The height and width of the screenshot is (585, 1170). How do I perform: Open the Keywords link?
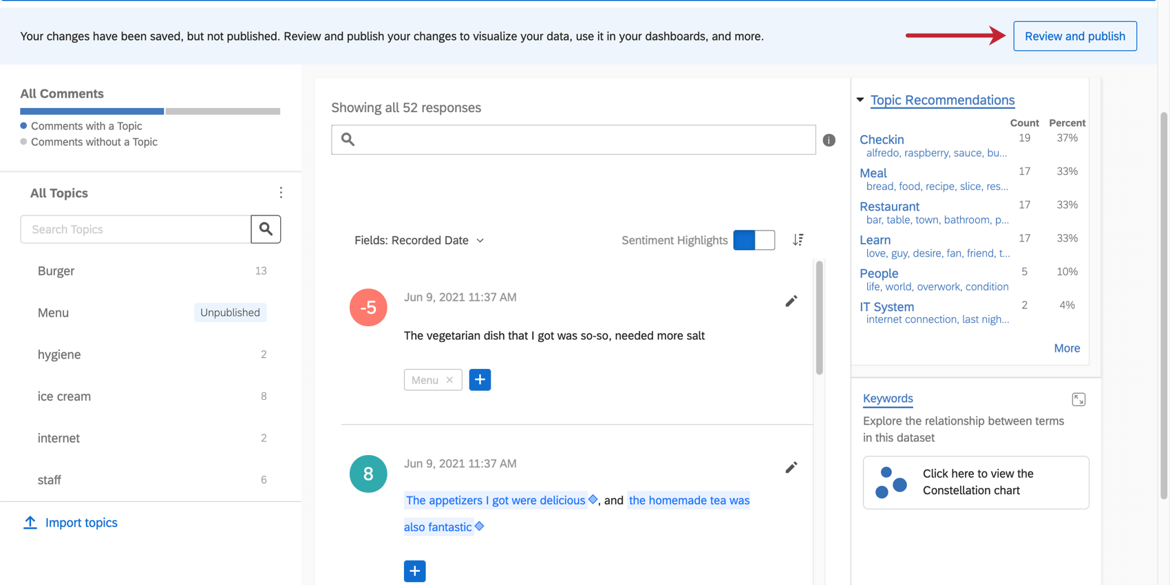click(x=888, y=398)
